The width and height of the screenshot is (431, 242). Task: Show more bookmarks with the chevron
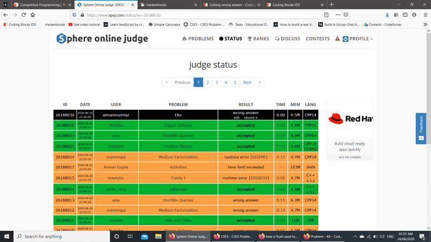(425, 24)
